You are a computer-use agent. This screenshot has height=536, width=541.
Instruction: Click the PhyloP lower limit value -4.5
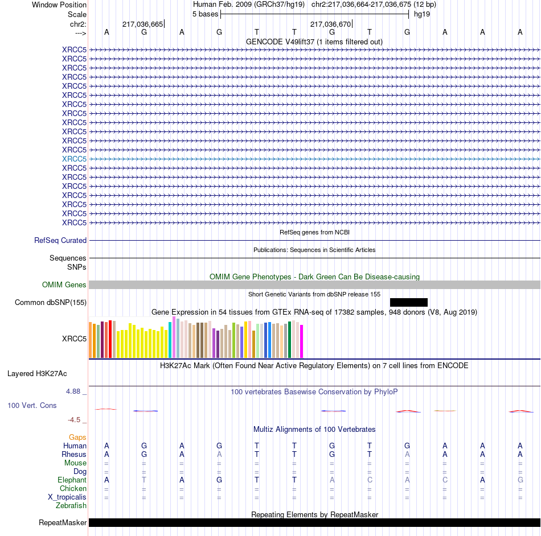pos(74,419)
